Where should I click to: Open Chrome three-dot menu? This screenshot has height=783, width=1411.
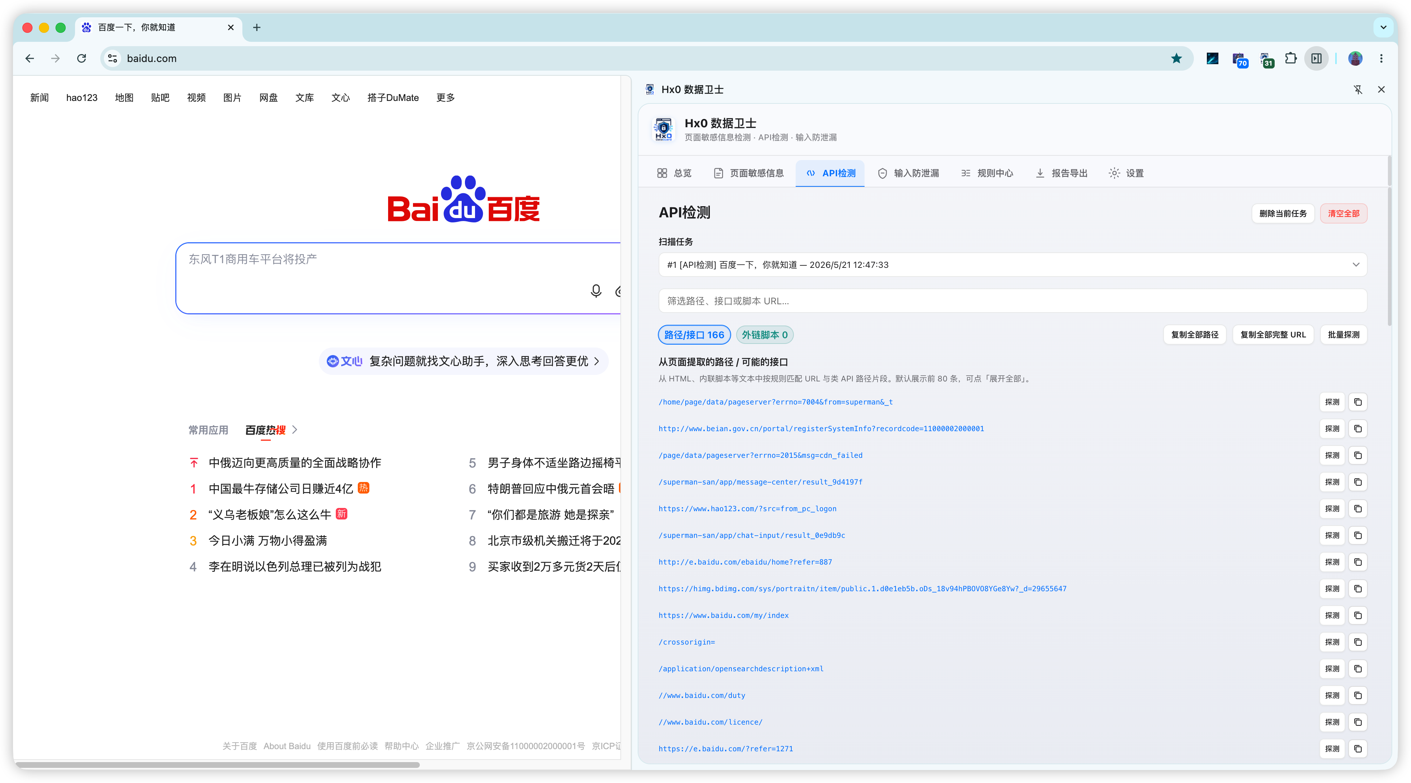(1381, 59)
